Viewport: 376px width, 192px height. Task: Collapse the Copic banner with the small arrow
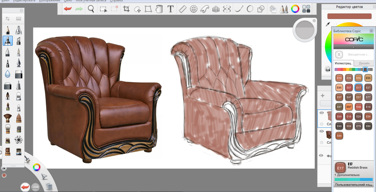coord(353,47)
